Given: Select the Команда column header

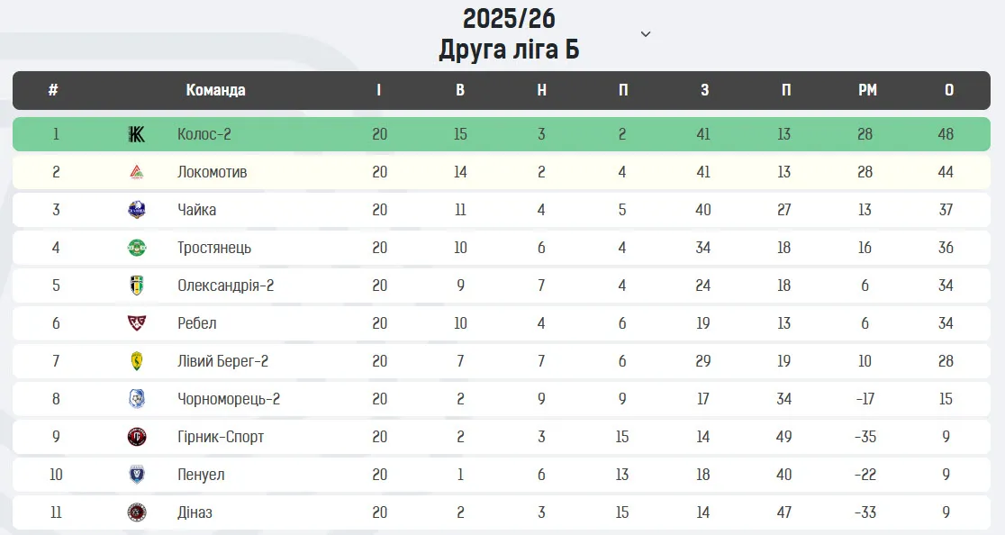Looking at the screenshot, I should tap(215, 90).
